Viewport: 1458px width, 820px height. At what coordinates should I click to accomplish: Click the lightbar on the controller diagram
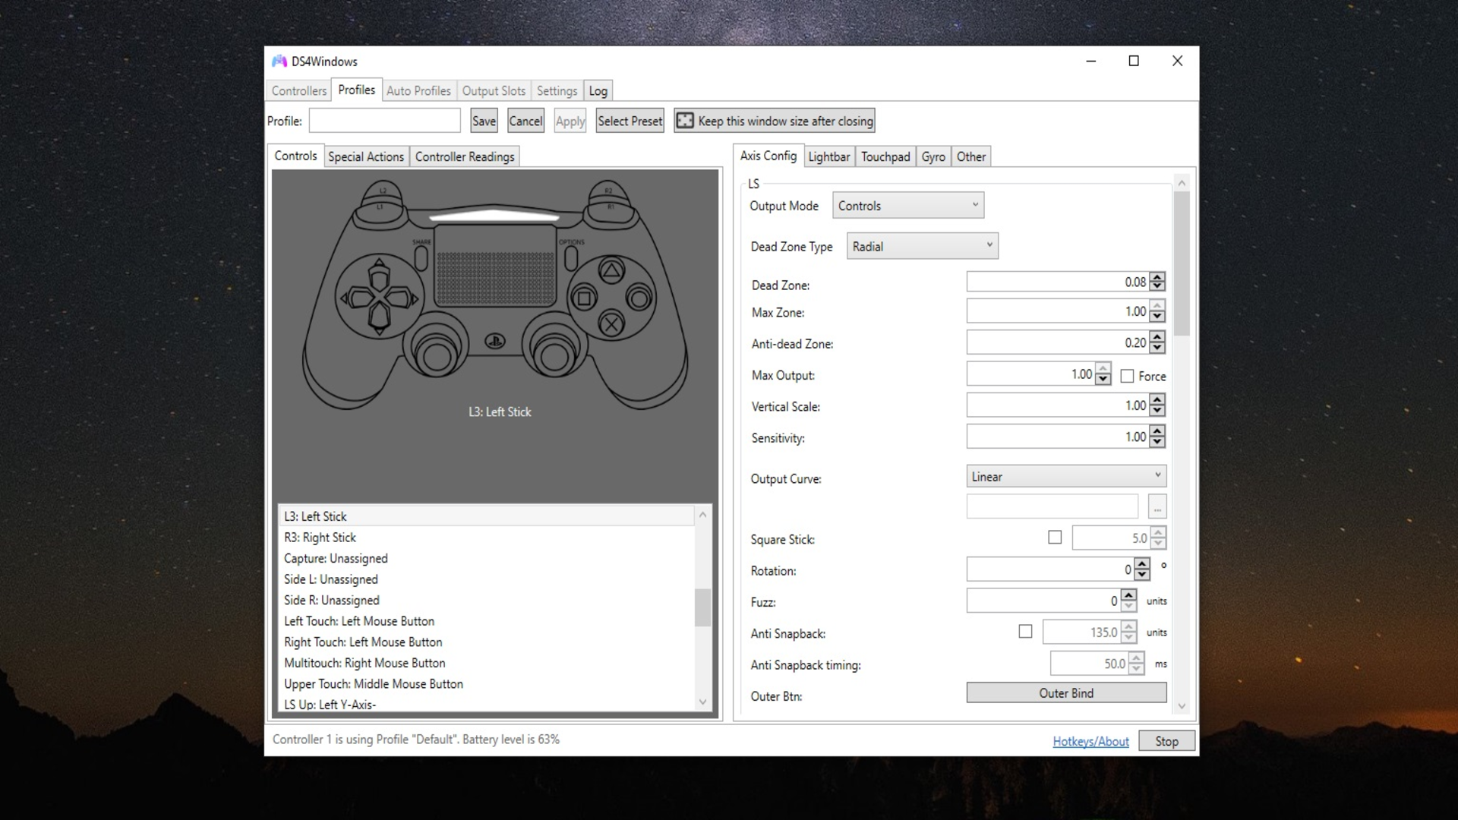click(494, 216)
